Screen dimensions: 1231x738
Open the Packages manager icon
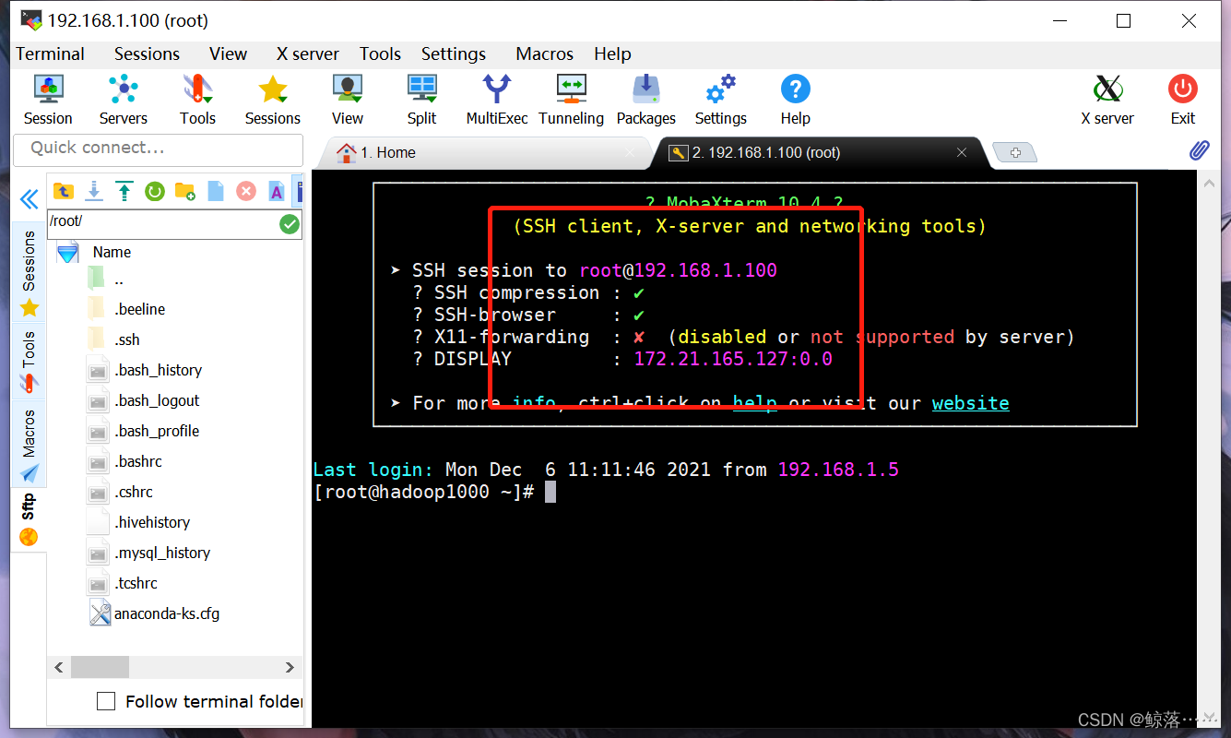tap(645, 100)
